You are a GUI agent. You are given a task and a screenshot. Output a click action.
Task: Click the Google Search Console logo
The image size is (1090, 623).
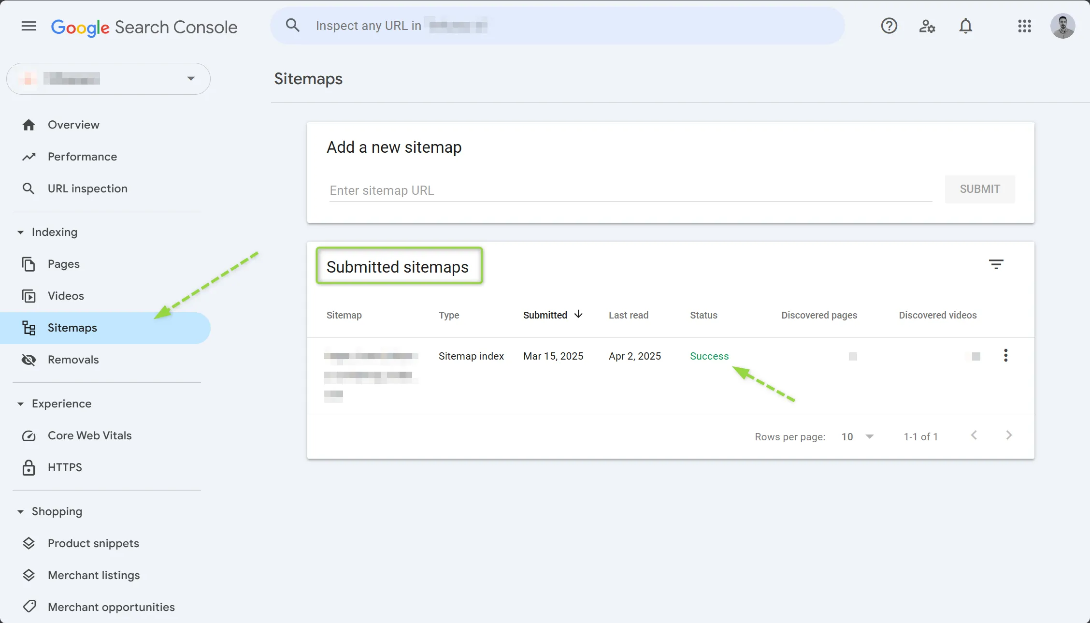point(144,27)
